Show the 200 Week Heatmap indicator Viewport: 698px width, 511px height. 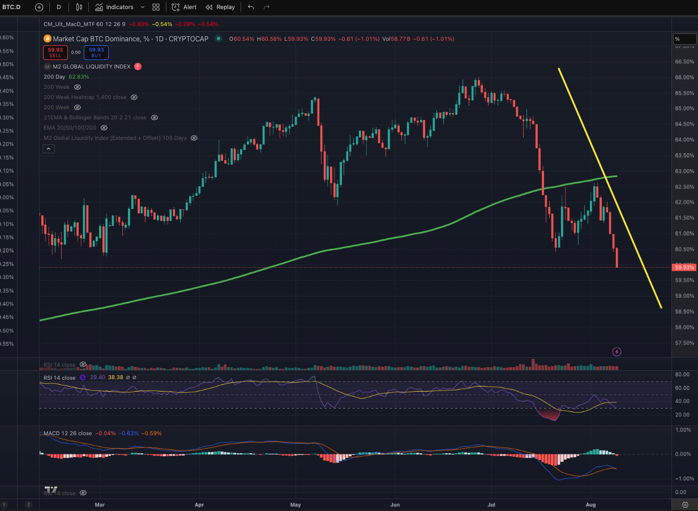point(134,97)
